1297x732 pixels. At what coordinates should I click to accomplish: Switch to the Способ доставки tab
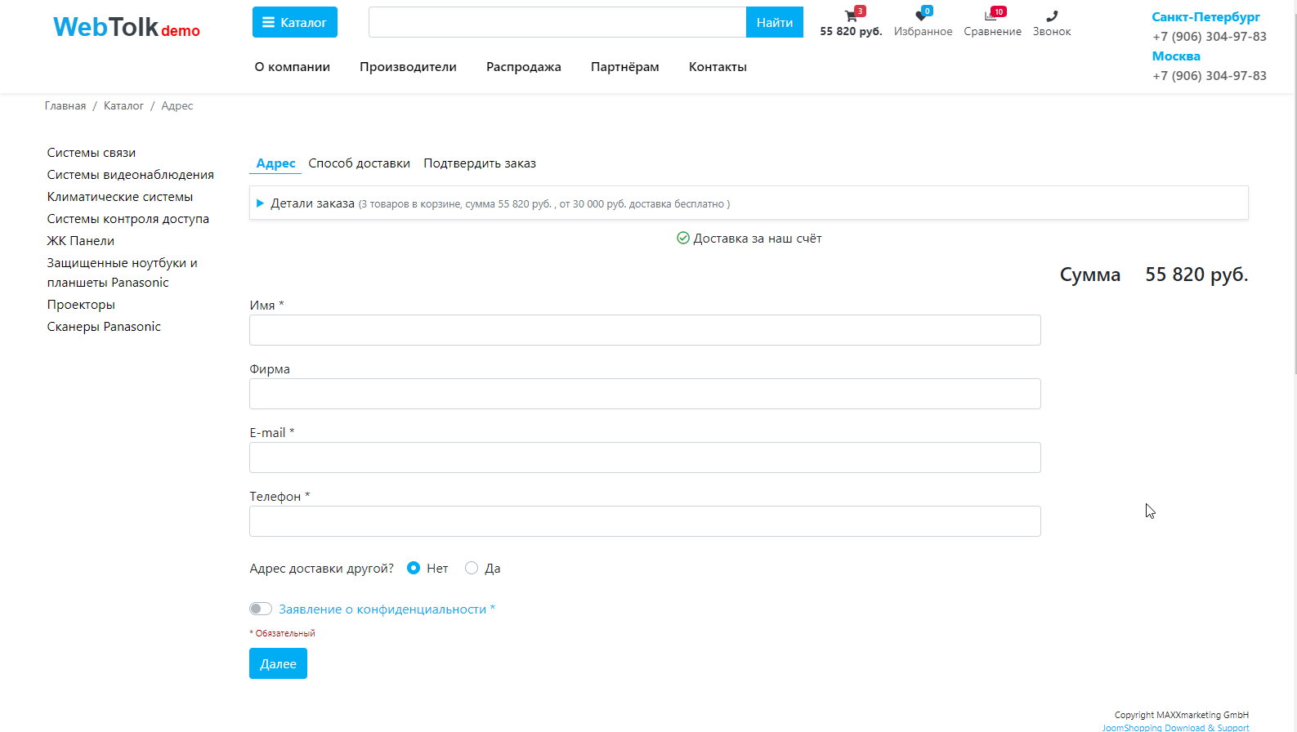point(359,163)
